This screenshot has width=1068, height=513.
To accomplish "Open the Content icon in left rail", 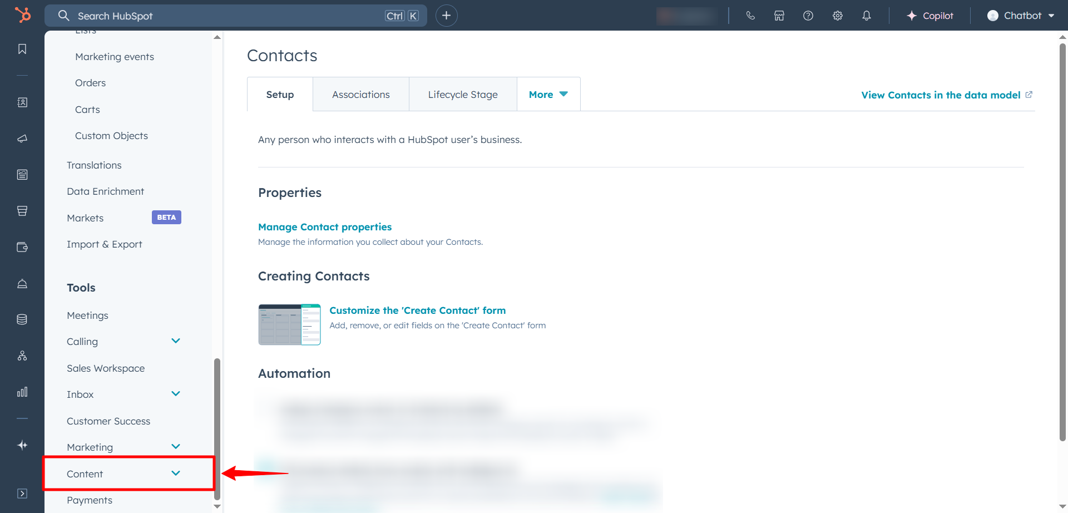I will [22, 175].
